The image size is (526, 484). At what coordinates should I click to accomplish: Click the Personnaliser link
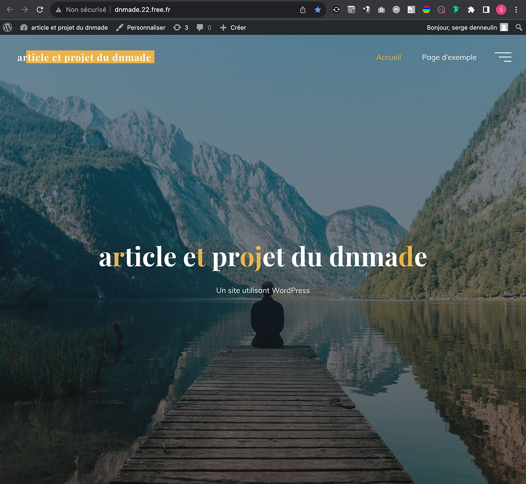[141, 28]
